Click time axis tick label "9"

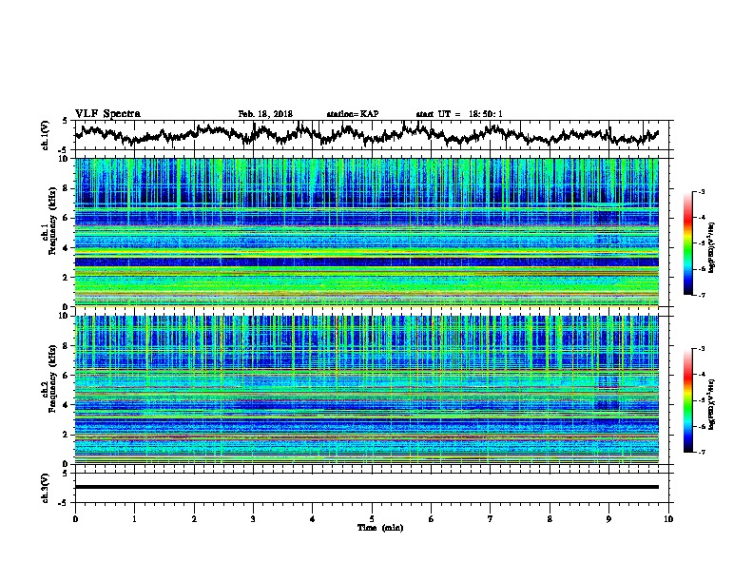coord(608,519)
